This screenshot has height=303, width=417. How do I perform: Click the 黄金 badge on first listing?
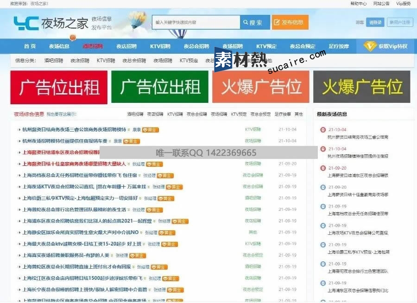click(150, 130)
